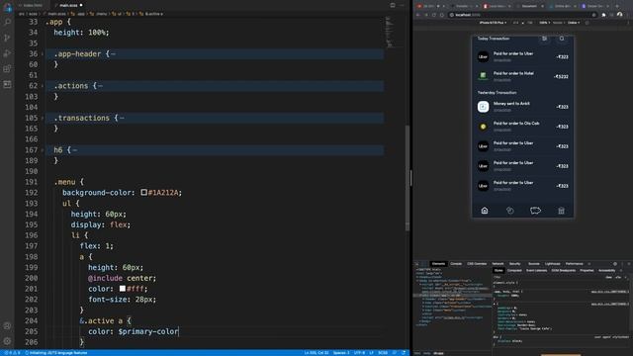Open Source Control view in activity bar
Screen dimensions: 633x356
click(x=7, y=38)
